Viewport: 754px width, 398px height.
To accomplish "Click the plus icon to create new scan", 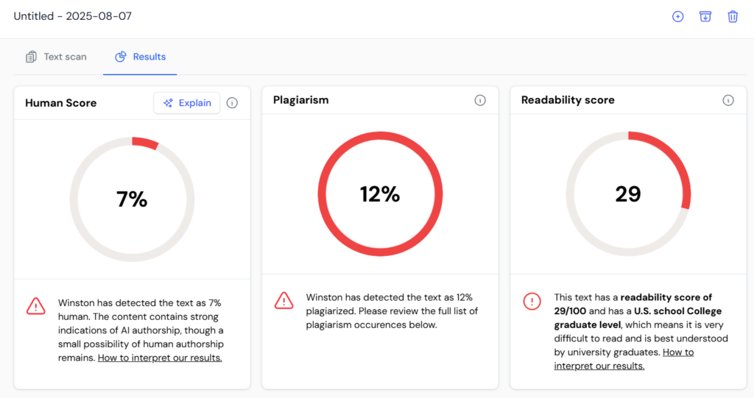I will point(677,16).
